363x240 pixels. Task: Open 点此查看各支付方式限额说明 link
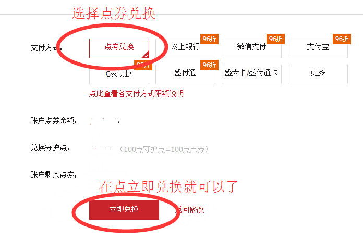(136, 94)
